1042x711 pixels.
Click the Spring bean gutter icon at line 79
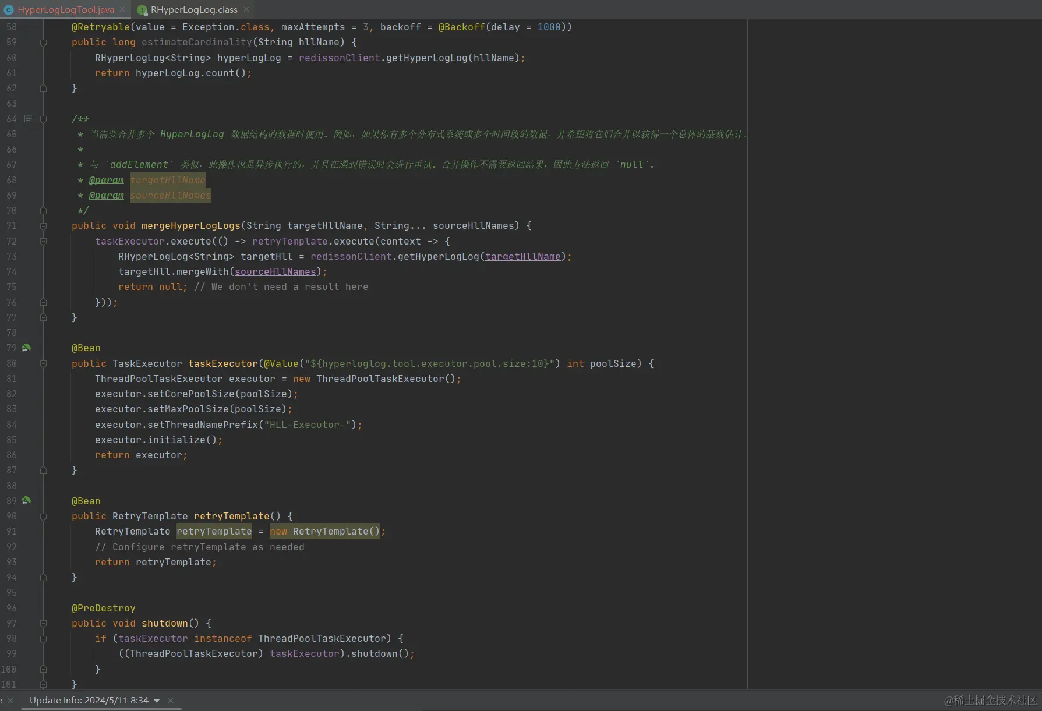[26, 348]
